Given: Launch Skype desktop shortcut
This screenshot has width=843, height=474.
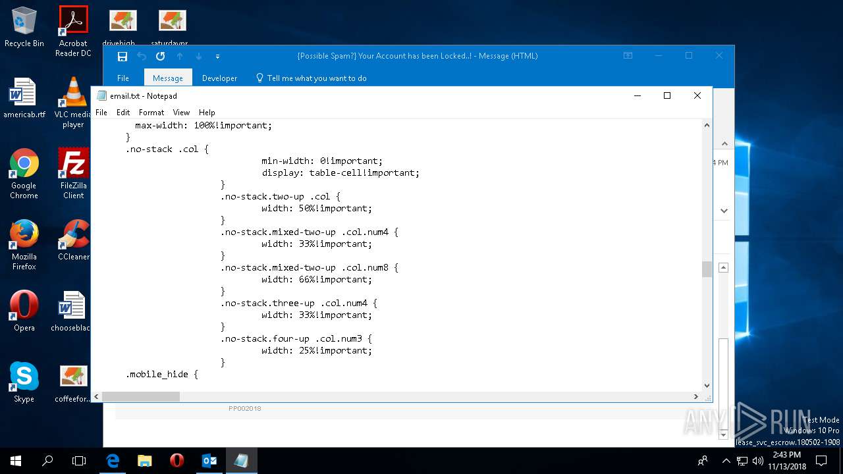Looking at the screenshot, I should point(24,382).
